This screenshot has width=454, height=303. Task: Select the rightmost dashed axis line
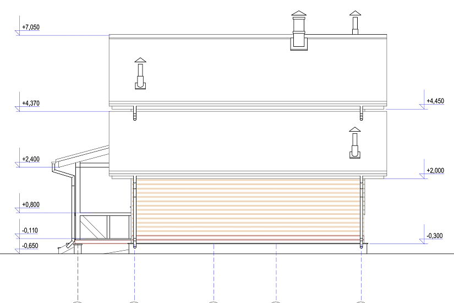coord(361,275)
